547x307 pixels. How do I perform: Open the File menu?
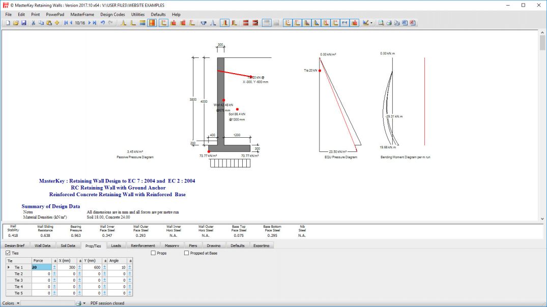(8, 14)
